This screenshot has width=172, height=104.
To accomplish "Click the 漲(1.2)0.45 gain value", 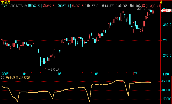I will pyautogui.click(x=151, y=6).
